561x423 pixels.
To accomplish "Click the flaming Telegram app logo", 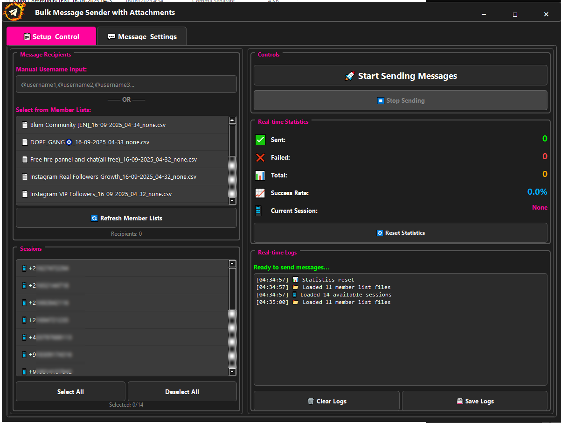I will 14,13.
